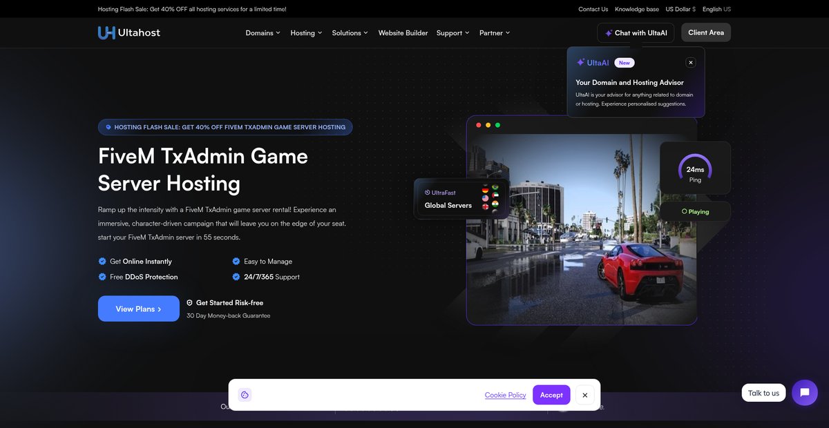Click the 30 Day Money-back Guarantee text
Image resolution: width=829 pixels, height=428 pixels.
pos(228,315)
